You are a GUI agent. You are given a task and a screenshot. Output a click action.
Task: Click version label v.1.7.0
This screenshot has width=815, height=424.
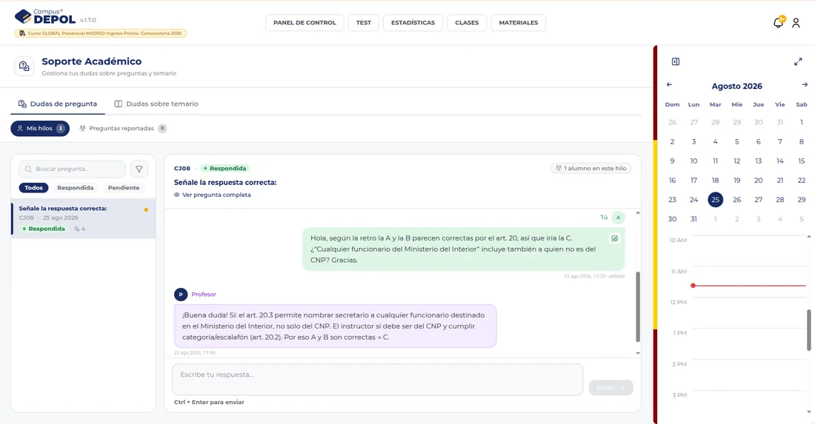tap(88, 20)
